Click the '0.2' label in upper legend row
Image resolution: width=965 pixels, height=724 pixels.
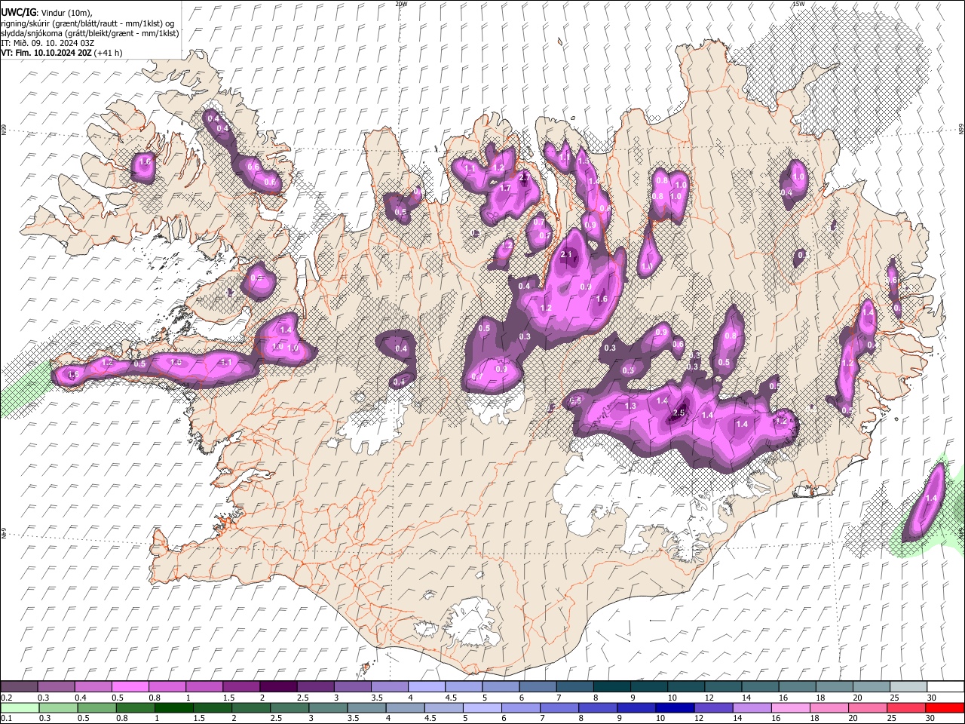coord(6,698)
